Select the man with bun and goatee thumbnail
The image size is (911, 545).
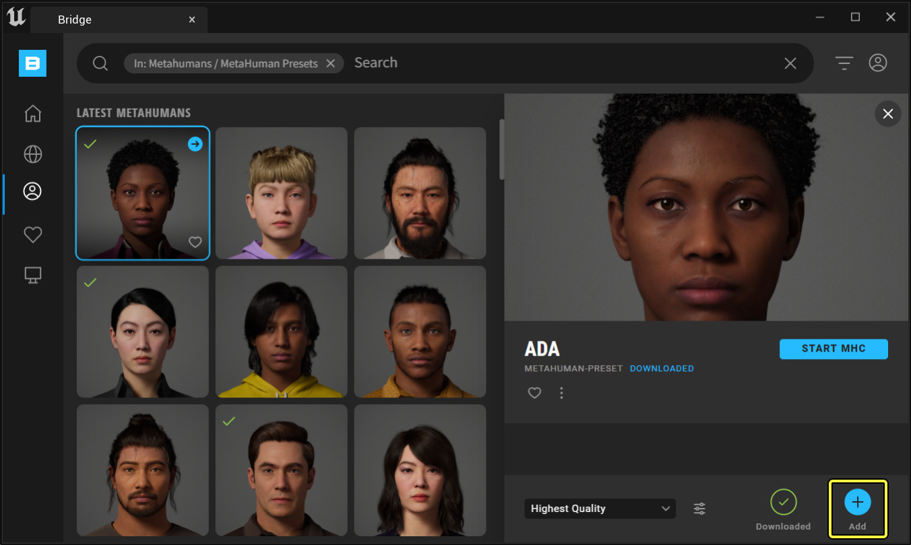[x=143, y=470]
